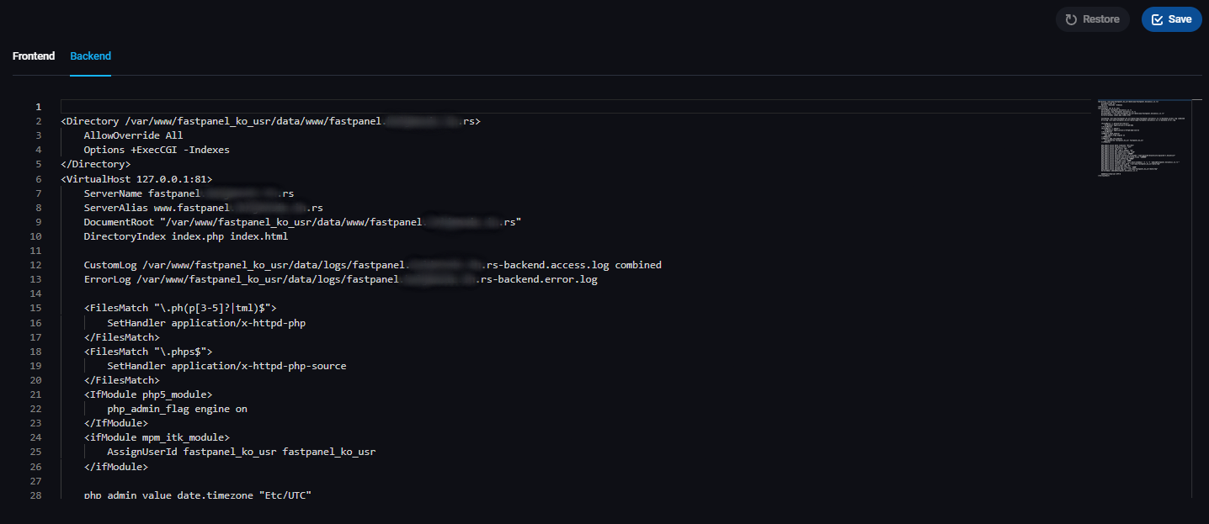Click SetHandler application/x-httpd-php-source line

(226, 366)
